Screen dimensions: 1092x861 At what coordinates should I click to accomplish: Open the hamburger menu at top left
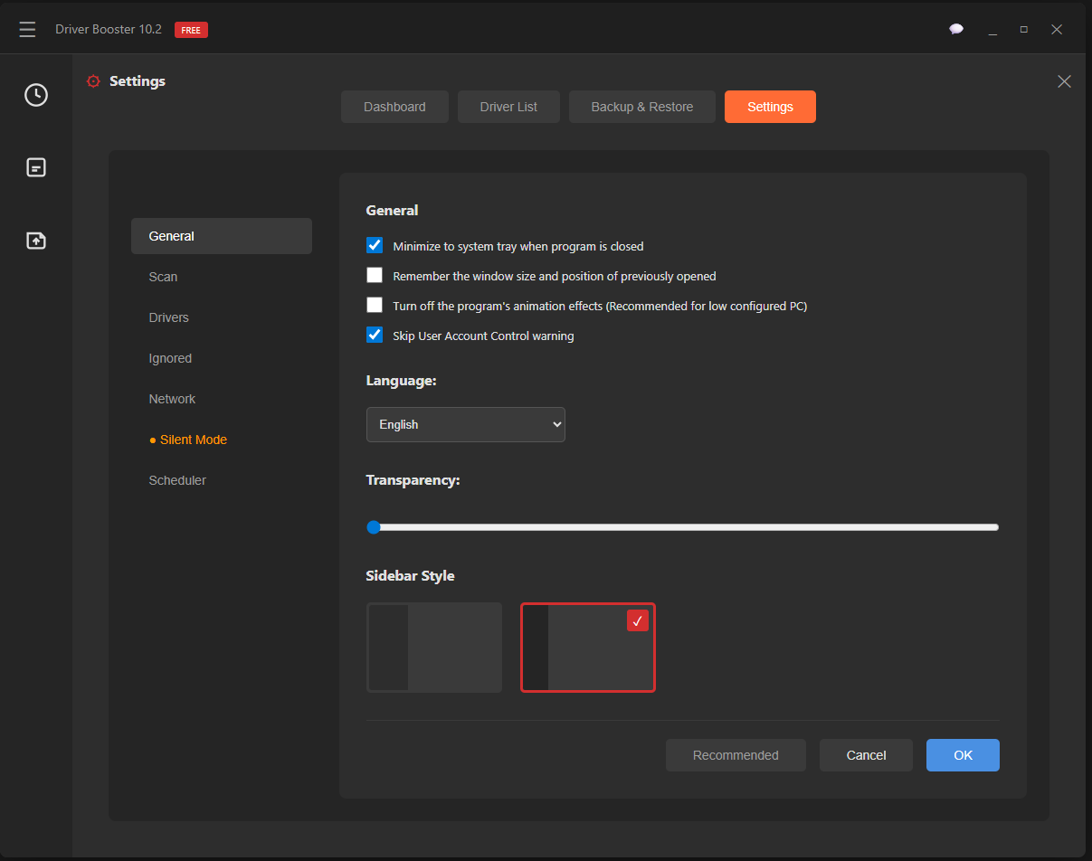click(27, 28)
